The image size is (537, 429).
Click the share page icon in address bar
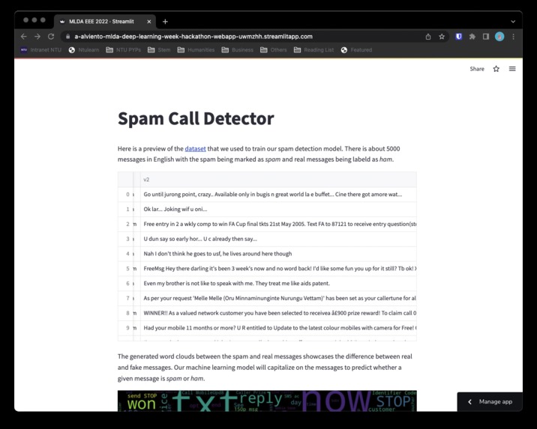(428, 37)
